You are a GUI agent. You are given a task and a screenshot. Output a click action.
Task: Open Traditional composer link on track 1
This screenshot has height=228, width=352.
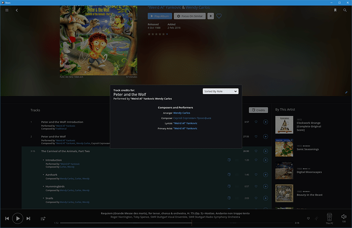click(61, 129)
